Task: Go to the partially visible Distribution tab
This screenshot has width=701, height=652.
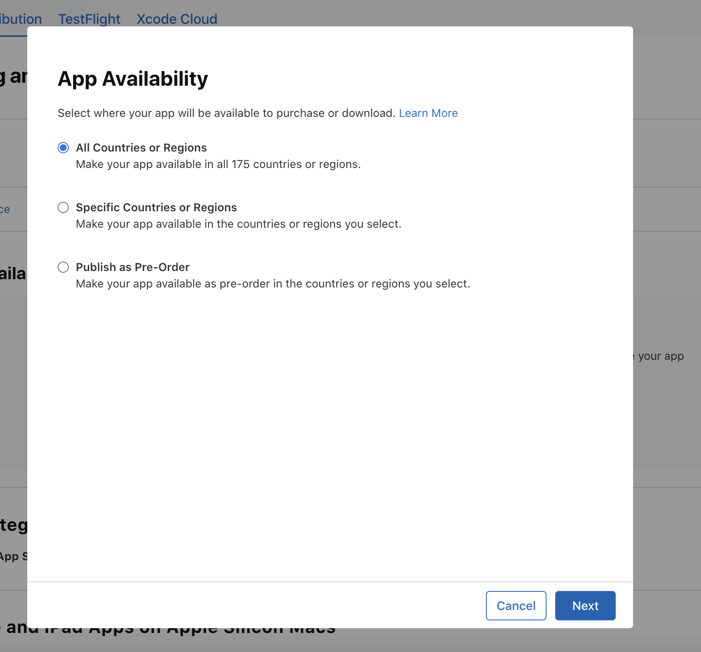Action: point(20,19)
